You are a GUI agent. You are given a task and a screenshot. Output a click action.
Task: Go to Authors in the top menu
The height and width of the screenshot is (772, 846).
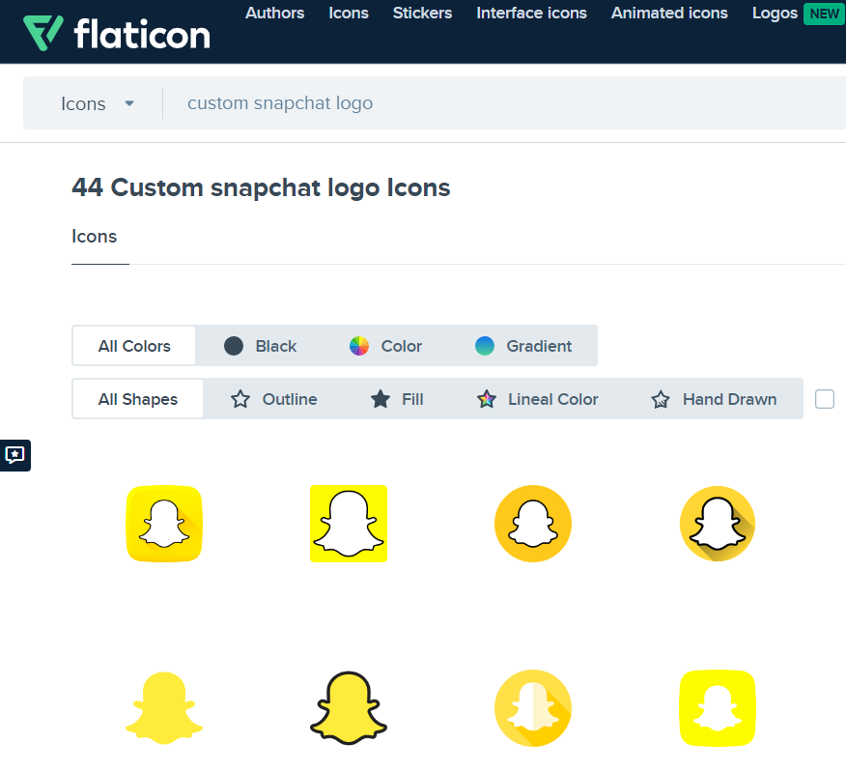274,13
